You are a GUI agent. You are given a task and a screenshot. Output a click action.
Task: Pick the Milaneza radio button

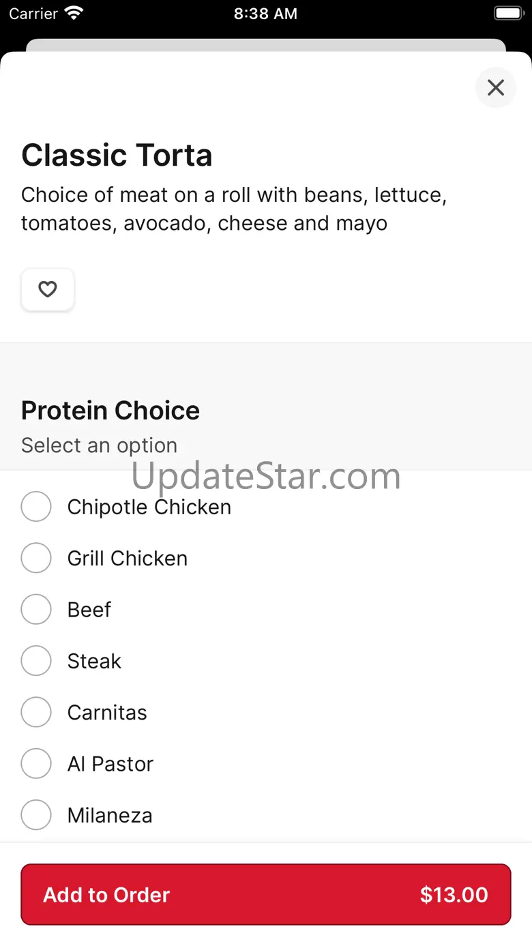click(36, 815)
